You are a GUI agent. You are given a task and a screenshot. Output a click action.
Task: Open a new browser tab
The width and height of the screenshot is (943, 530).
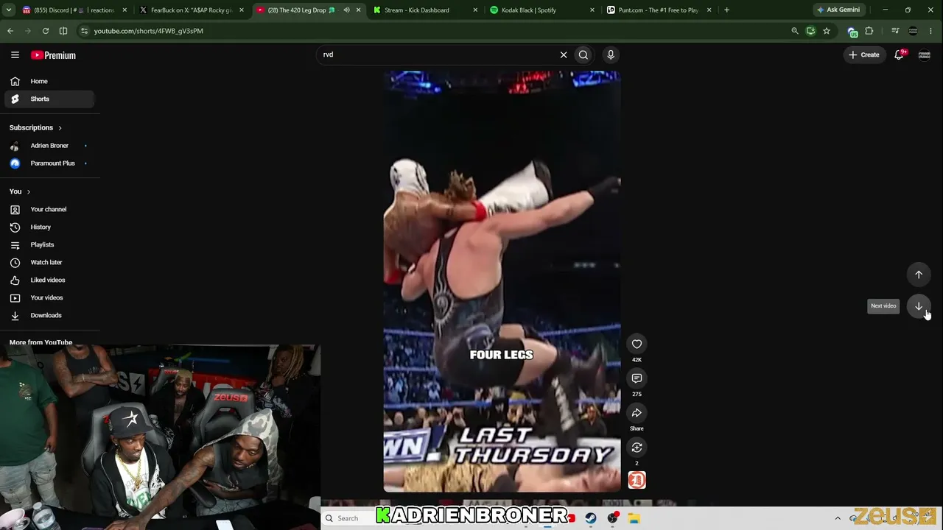click(726, 10)
